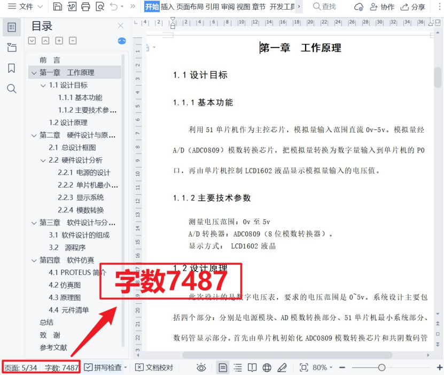Switch to the 页面布局 tab
This screenshot has width=444, height=375.
(190, 6)
